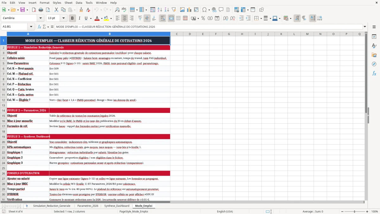Toggle Center Vertically alignment
Image resolution: width=380 pixels, height=214 pixels.
tap(147, 18)
